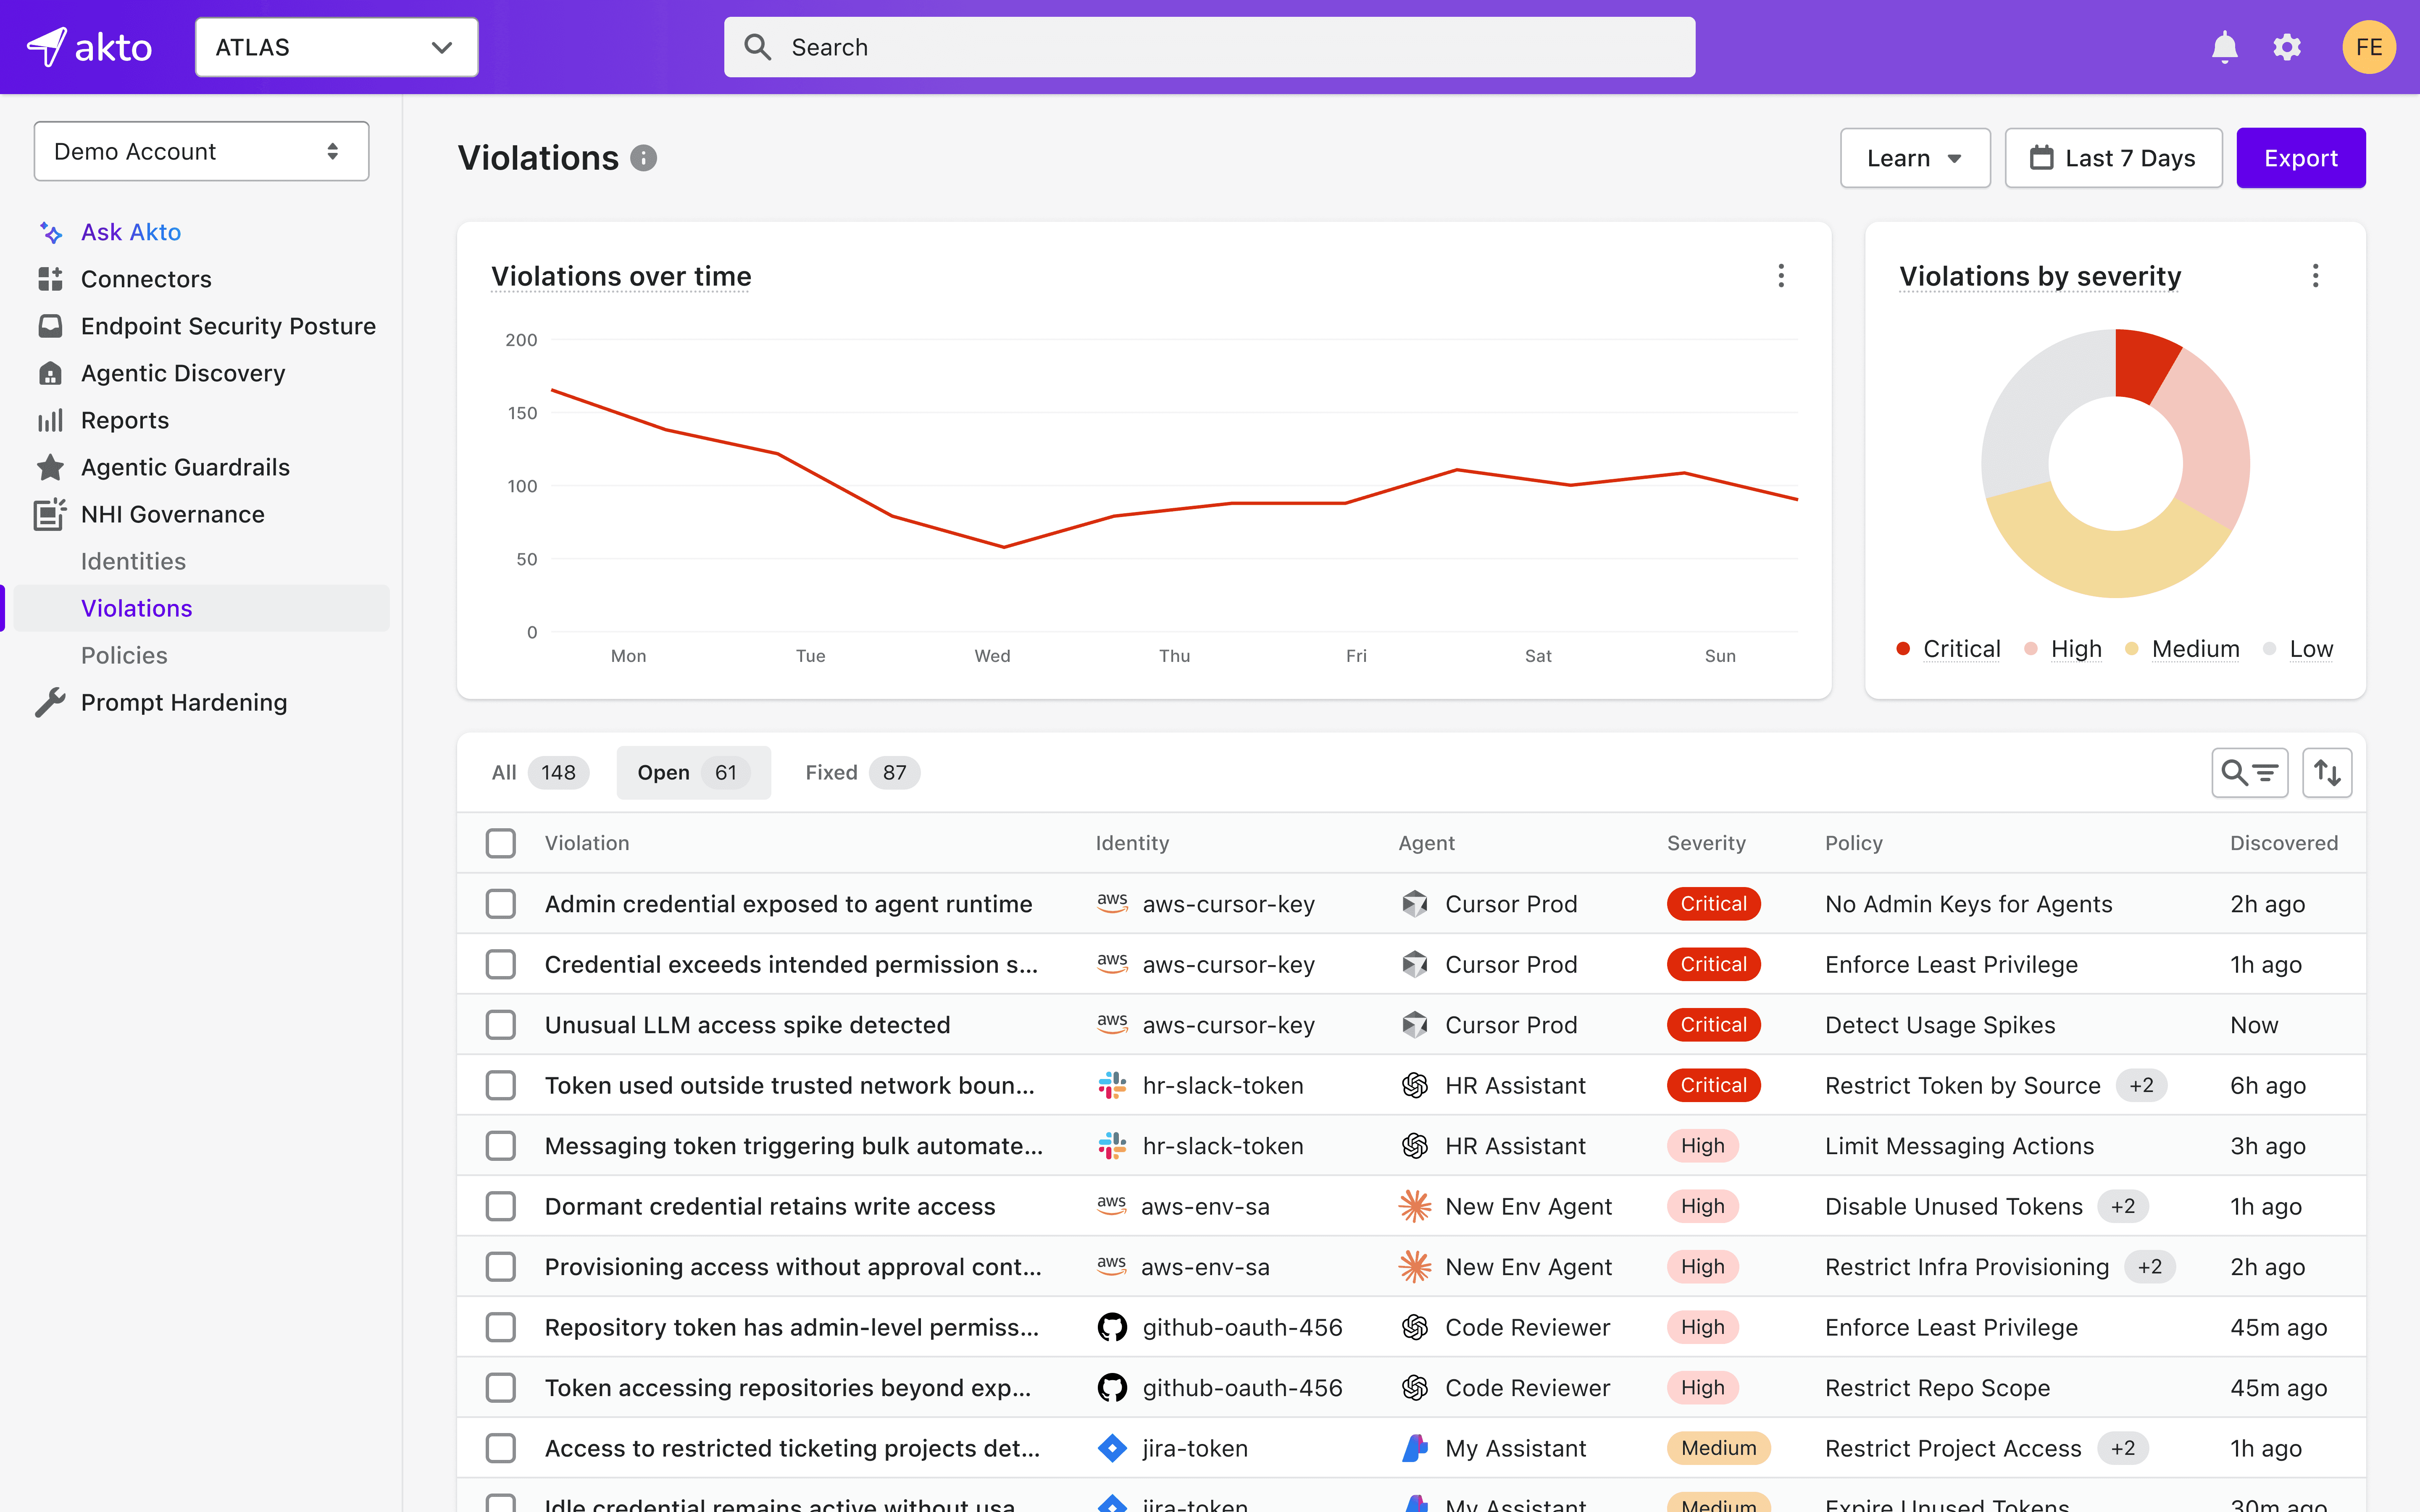Click the Prompt Hardening wrench icon
The image size is (2420, 1512).
coord(50,702)
